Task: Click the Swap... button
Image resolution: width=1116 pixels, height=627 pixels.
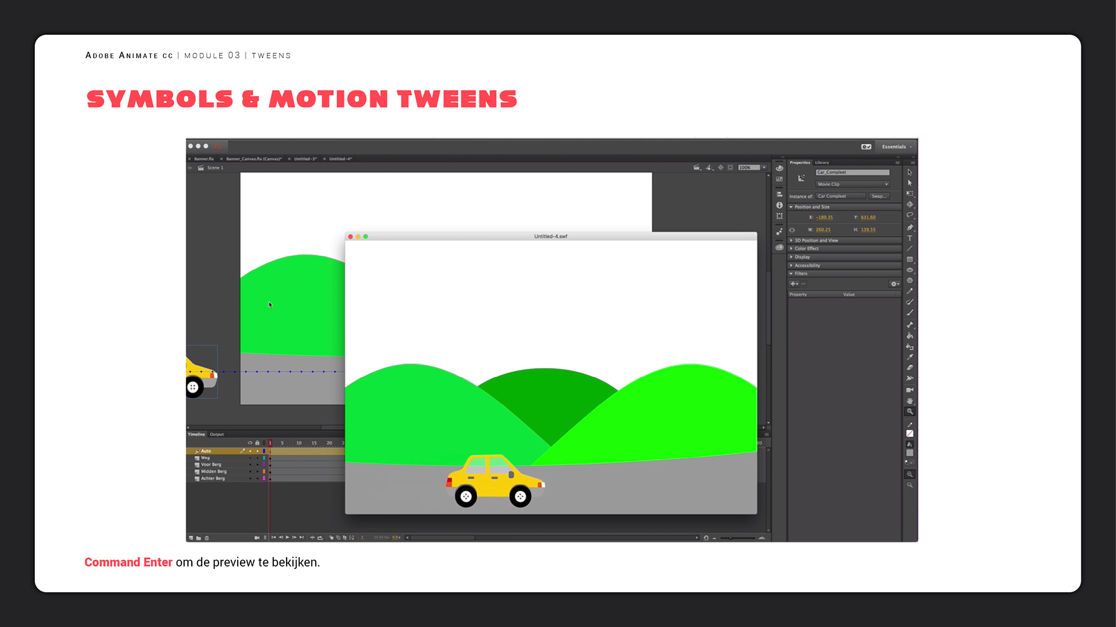Action: coord(878,196)
